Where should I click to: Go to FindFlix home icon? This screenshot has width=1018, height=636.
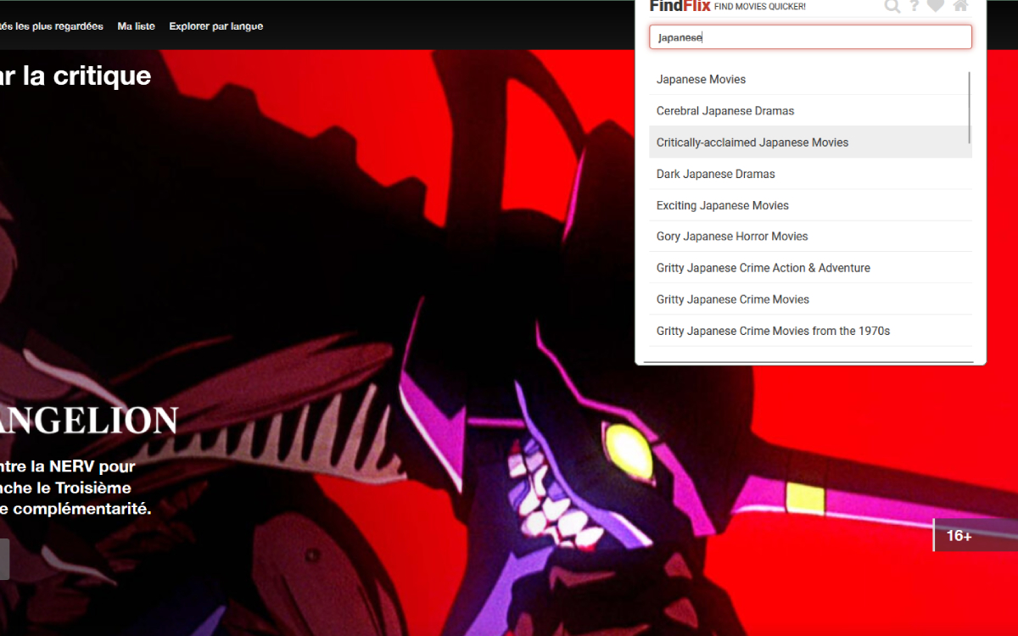pyautogui.click(x=960, y=6)
